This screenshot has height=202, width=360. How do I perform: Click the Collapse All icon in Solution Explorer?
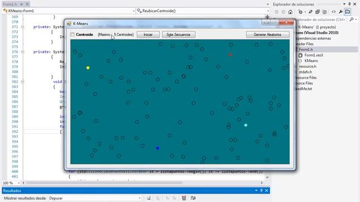317,12
